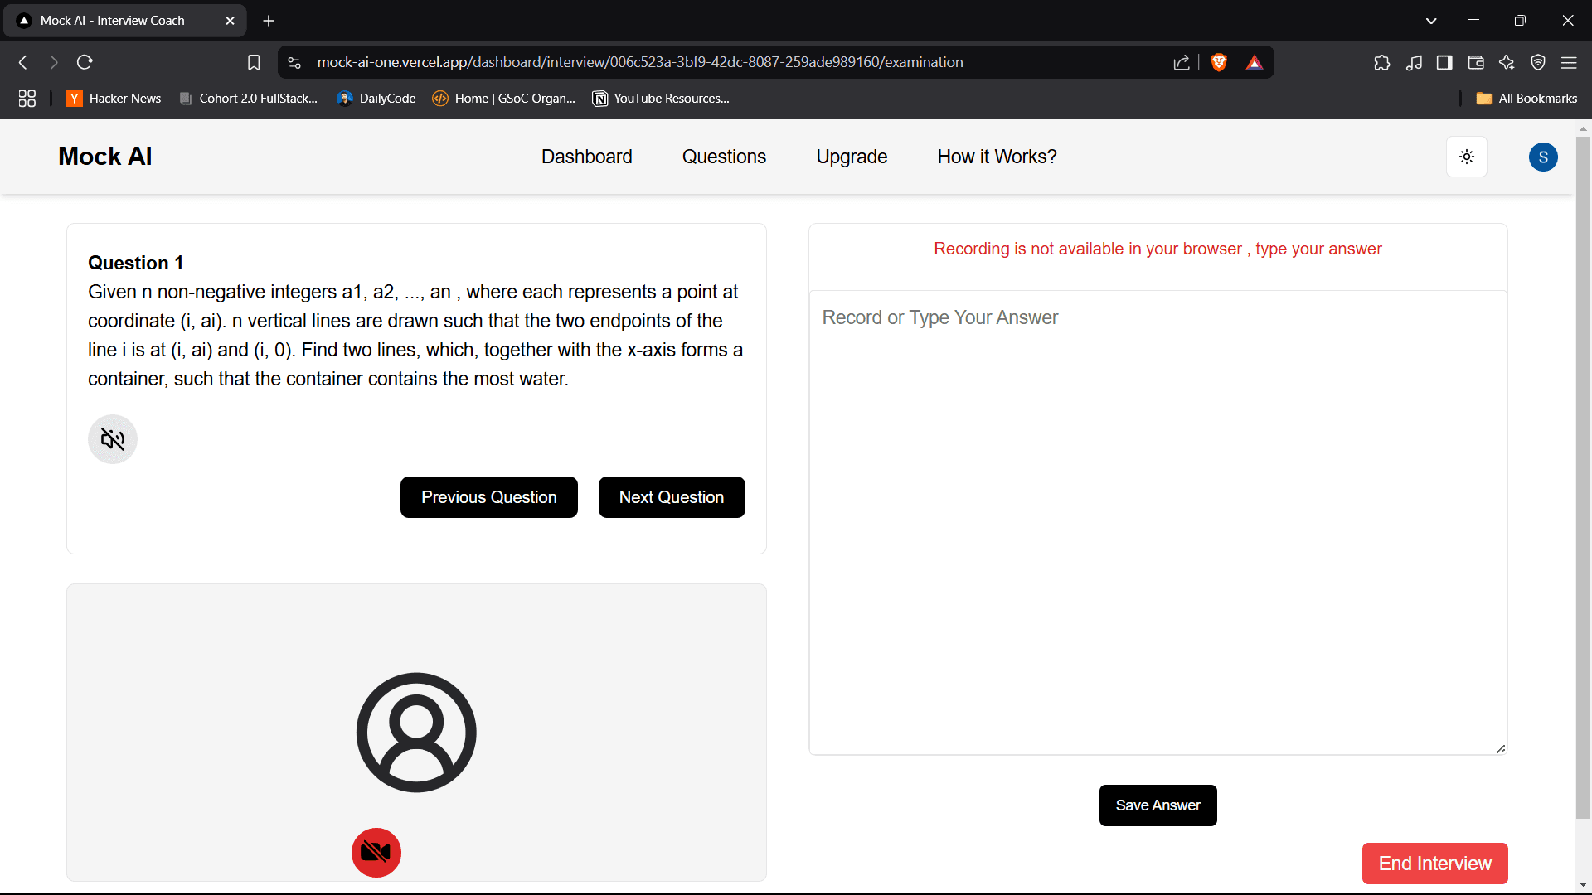Open the S user avatar menu
1592x895 pixels.
[1542, 157]
